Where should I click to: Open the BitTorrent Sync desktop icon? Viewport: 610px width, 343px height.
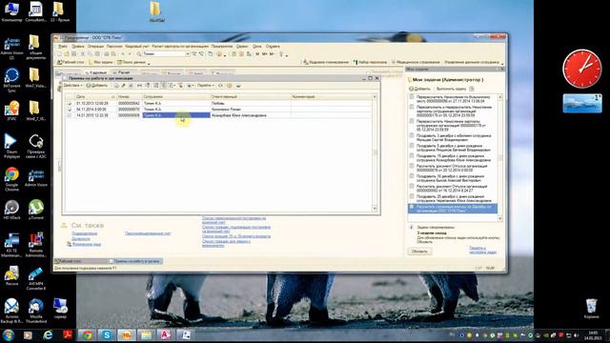pos(11,80)
